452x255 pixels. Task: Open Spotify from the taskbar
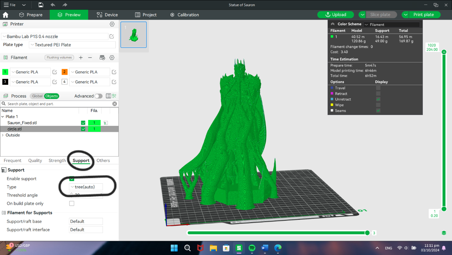pos(252,248)
